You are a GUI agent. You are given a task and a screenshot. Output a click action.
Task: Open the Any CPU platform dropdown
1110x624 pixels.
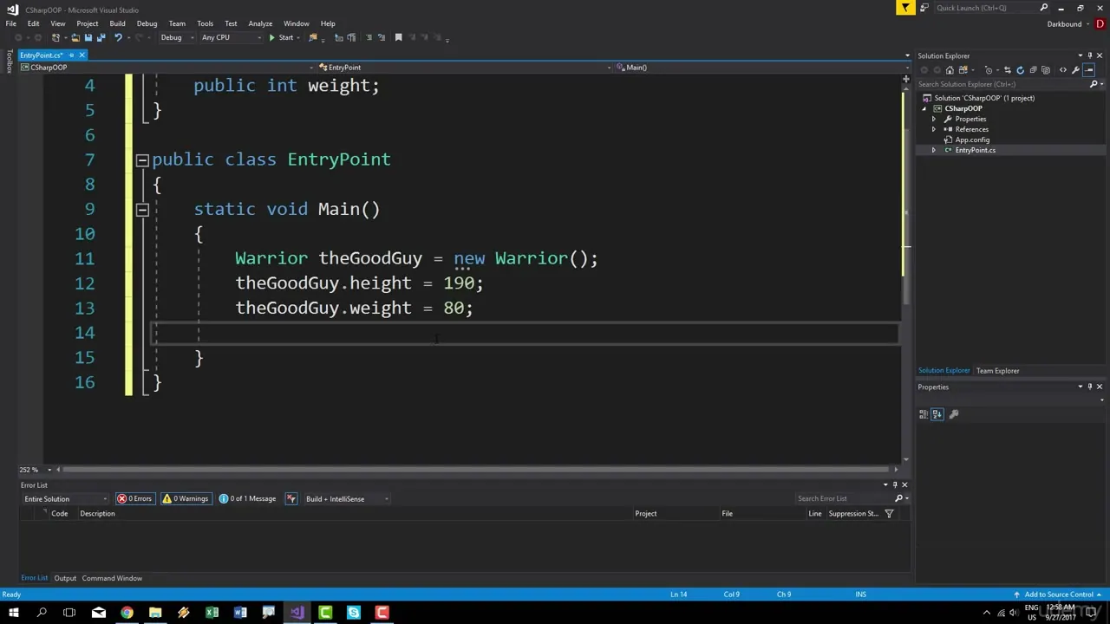pos(231,37)
